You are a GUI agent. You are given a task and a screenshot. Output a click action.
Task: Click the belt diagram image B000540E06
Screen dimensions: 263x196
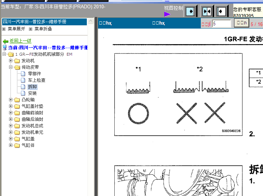pos(178,94)
